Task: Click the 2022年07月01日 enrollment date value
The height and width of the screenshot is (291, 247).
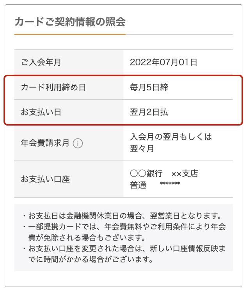Action: (163, 62)
